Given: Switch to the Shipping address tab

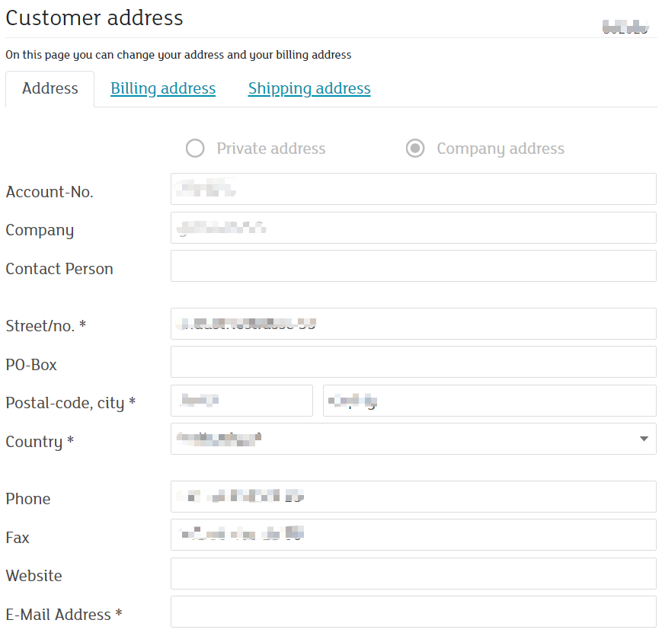Looking at the screenshot, I should coord(309,88).
